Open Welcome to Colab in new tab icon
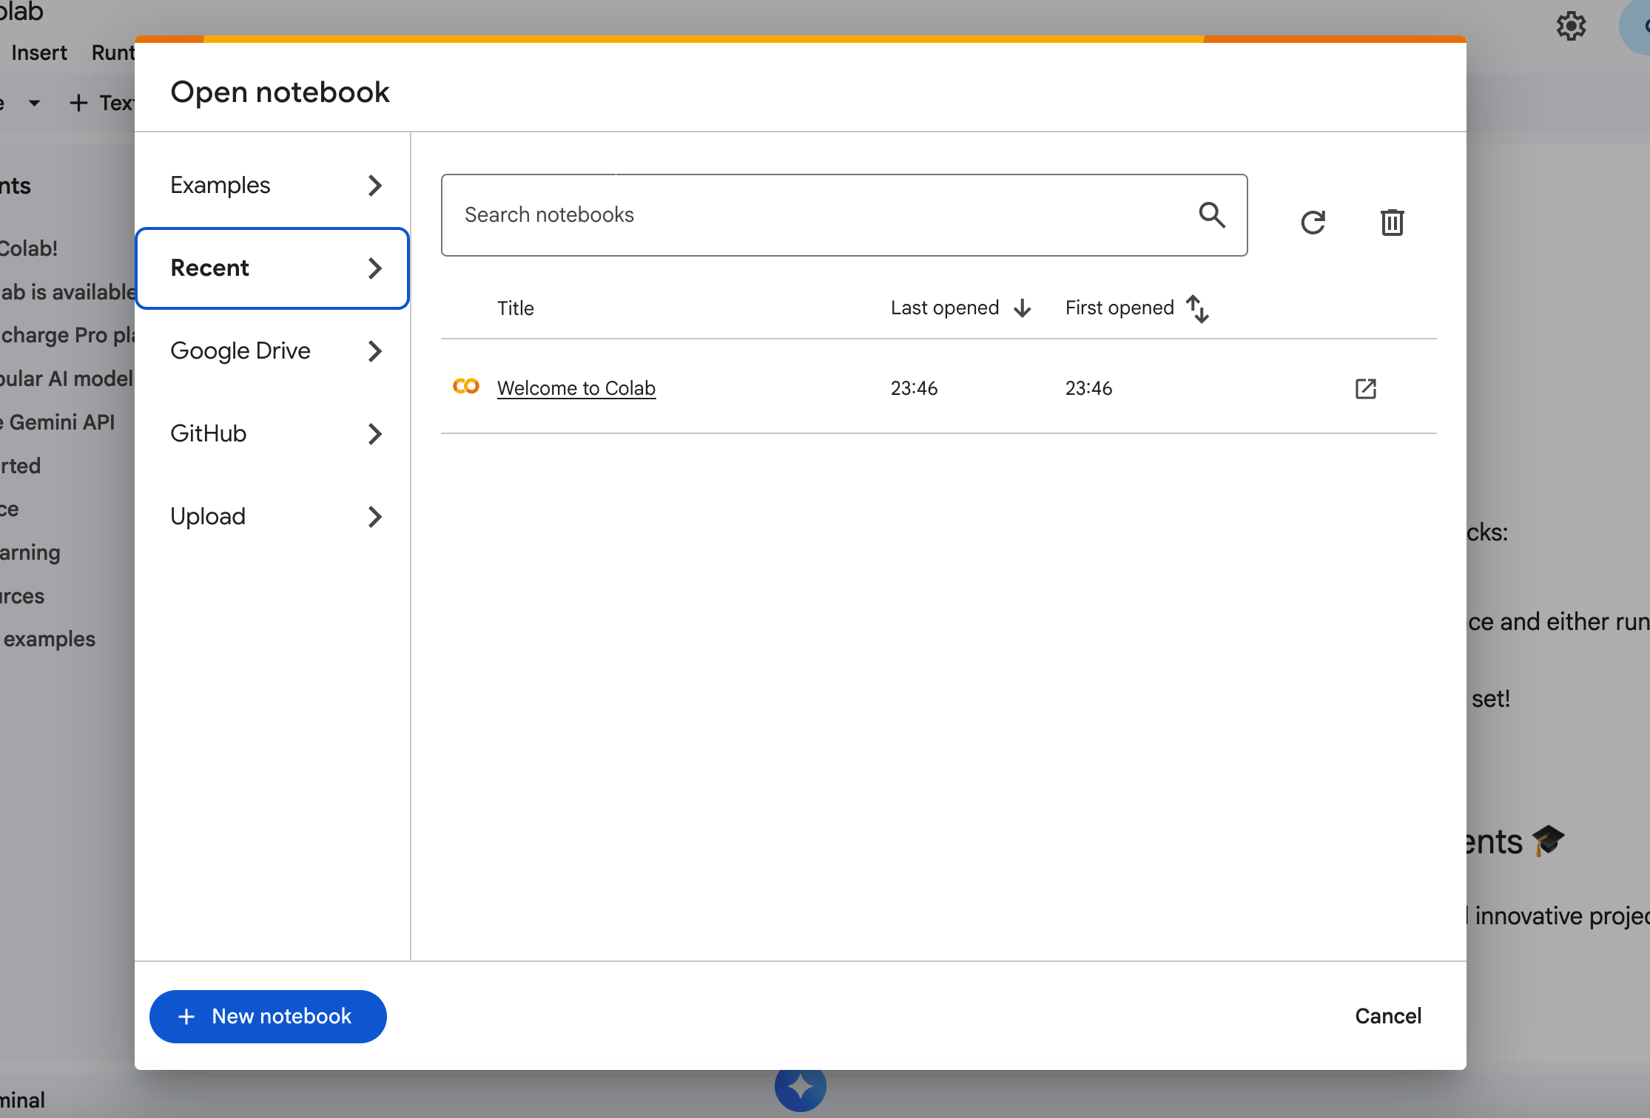This screenshot has height=1118, width=1650. pos(1365,389)
